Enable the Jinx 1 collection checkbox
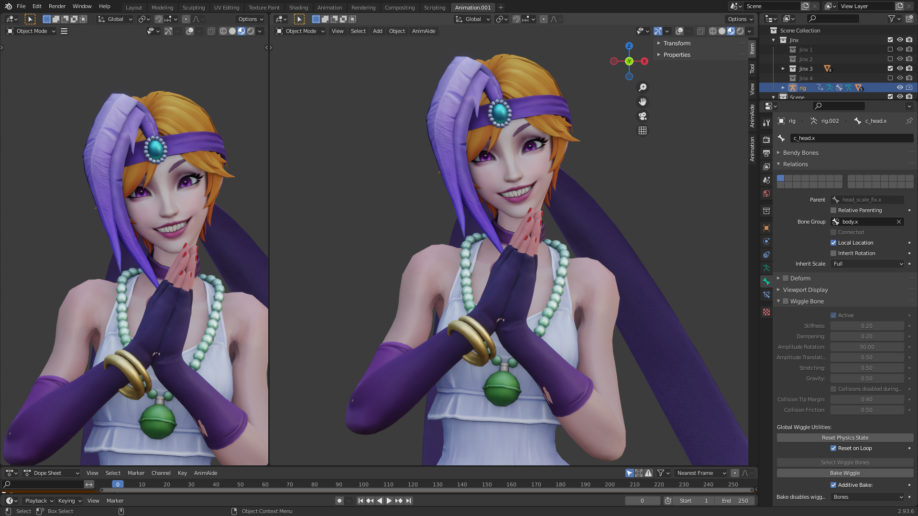Viewport: 918px width, 516px height. (x=890, y=50)
